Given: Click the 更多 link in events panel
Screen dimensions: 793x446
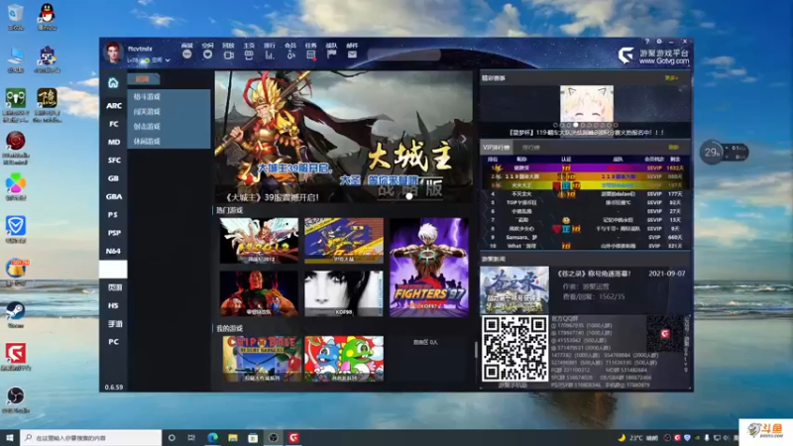Looking at the screenshot, I should (671, 78).
